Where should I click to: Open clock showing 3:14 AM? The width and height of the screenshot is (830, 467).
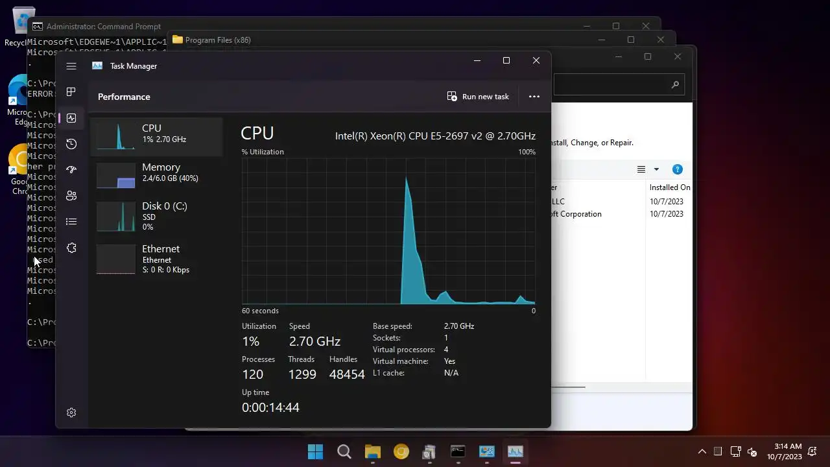785,451
